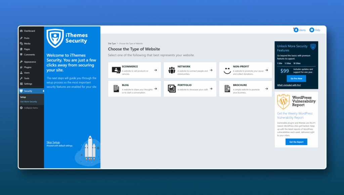This screenshot has height=195, width=344.
Task: Click the arrow on the Brochure card
Action: pyautogui.click(x=266, y=89)
